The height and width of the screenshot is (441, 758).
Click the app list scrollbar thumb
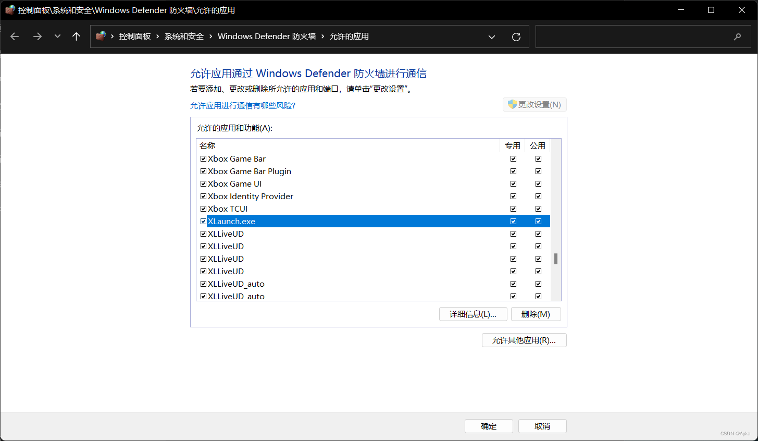[556, 259]
